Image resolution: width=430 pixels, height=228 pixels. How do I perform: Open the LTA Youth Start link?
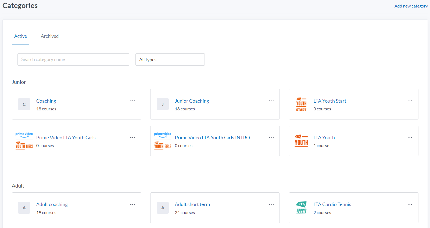(x=330, y=101)
